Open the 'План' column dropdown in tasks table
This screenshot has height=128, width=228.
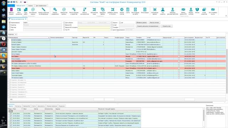coord(22,109)
